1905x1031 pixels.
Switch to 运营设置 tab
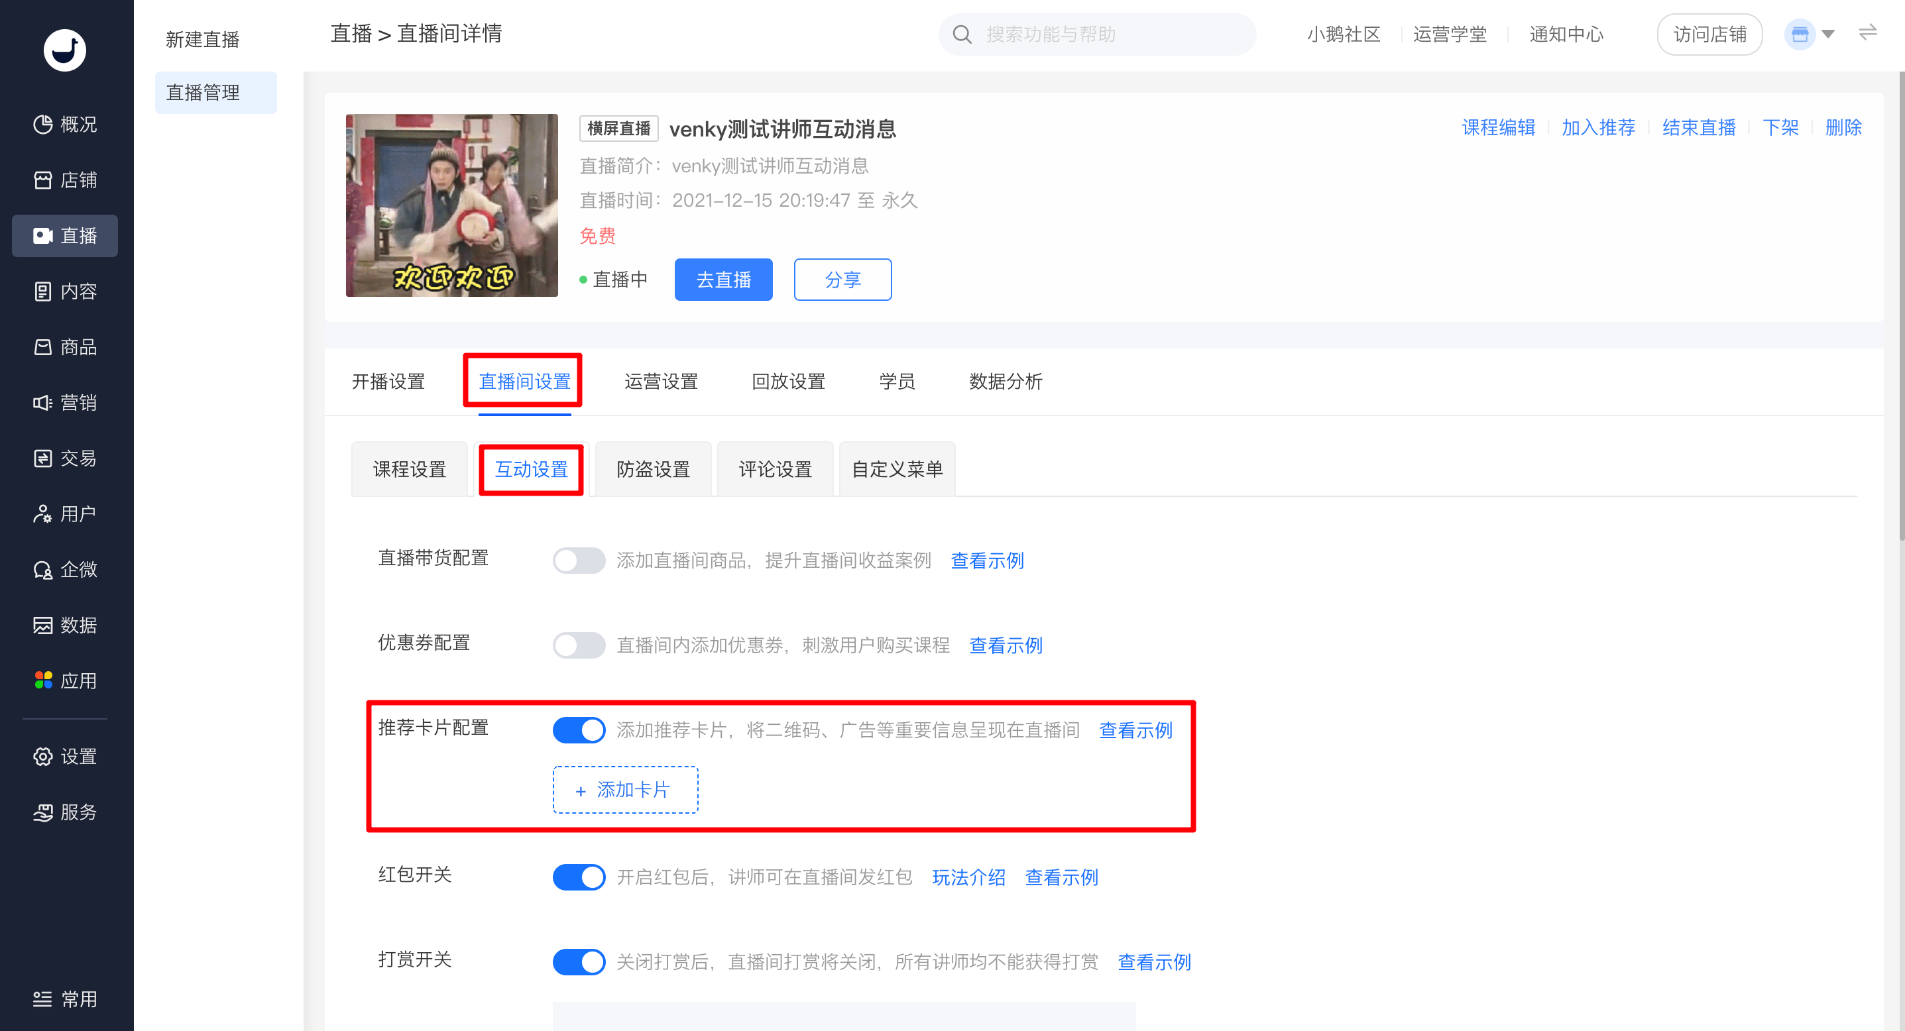[661, 382]
